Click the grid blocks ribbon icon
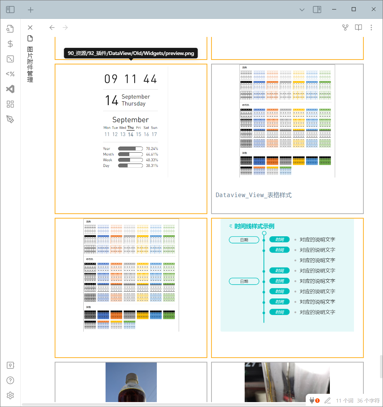This screenshot has width=383, height=407. click(x=10, y=104)
